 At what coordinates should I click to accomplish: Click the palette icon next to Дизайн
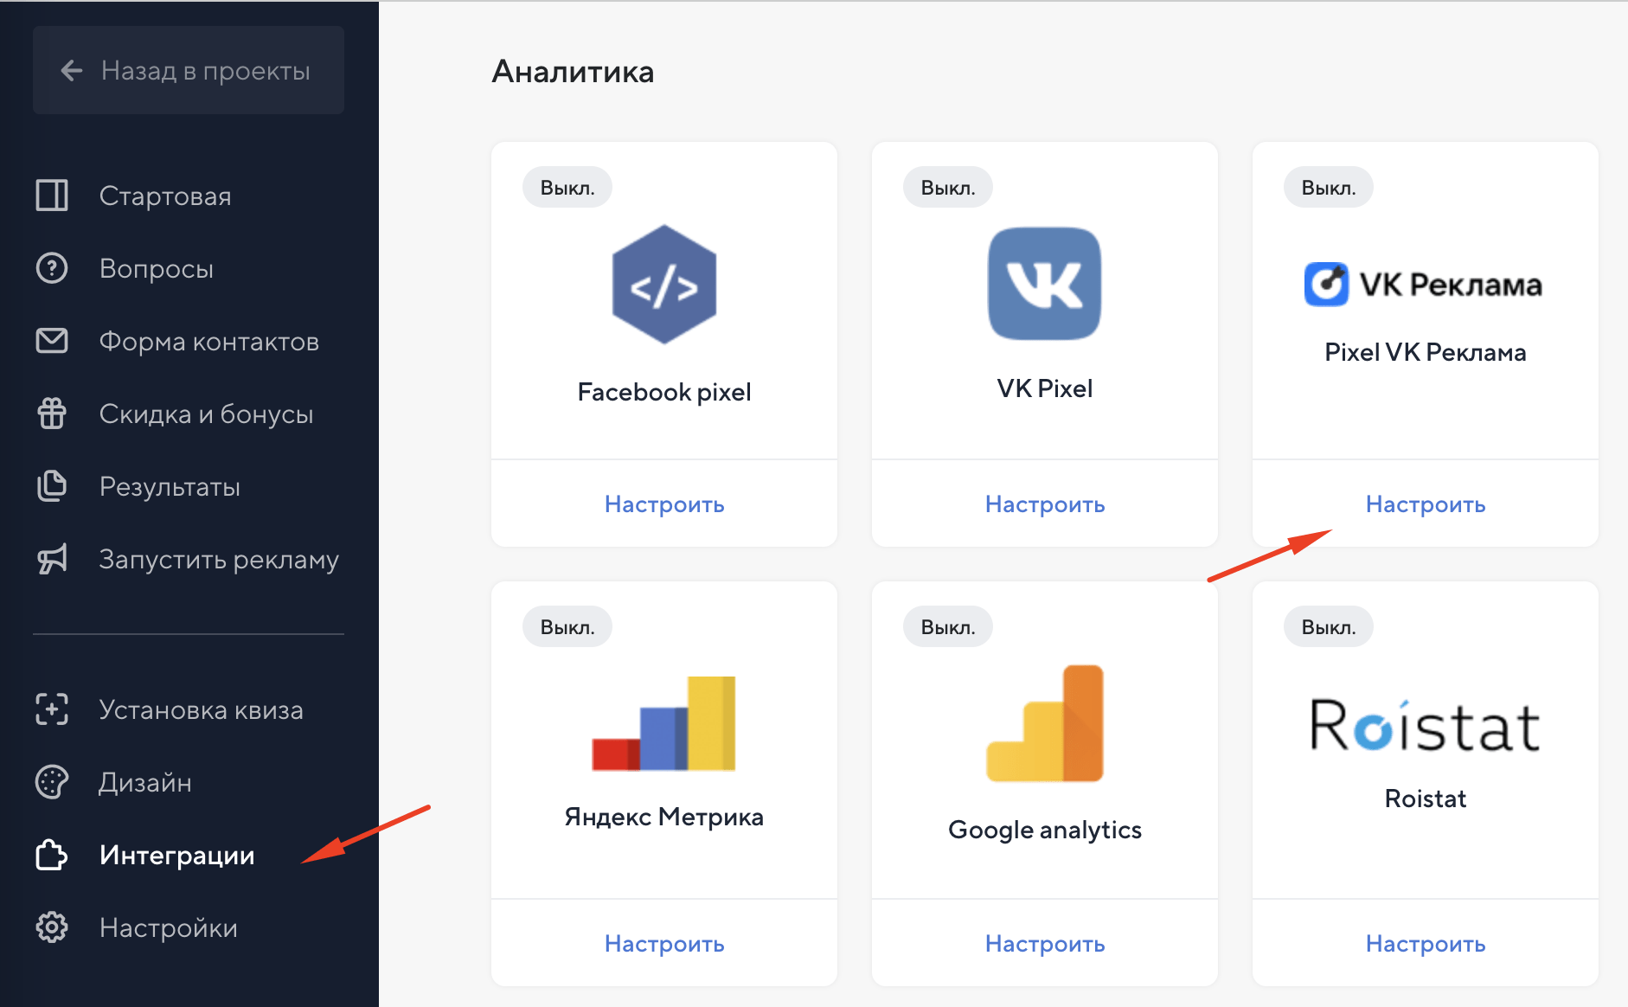click(52, 782)
